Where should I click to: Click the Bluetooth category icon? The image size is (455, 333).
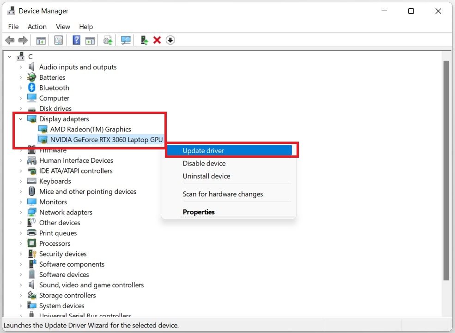pyautogui.click(x=31, y=88)
